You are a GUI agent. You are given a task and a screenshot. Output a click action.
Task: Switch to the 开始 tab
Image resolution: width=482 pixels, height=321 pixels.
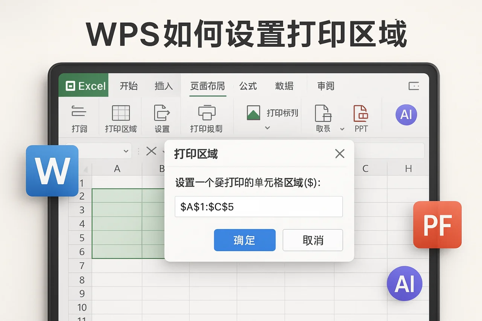(x=128, y=86)
